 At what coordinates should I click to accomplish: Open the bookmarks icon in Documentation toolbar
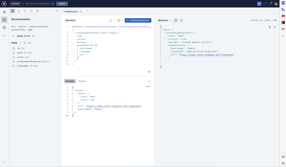pyautogui.click(x=19, y=11)
